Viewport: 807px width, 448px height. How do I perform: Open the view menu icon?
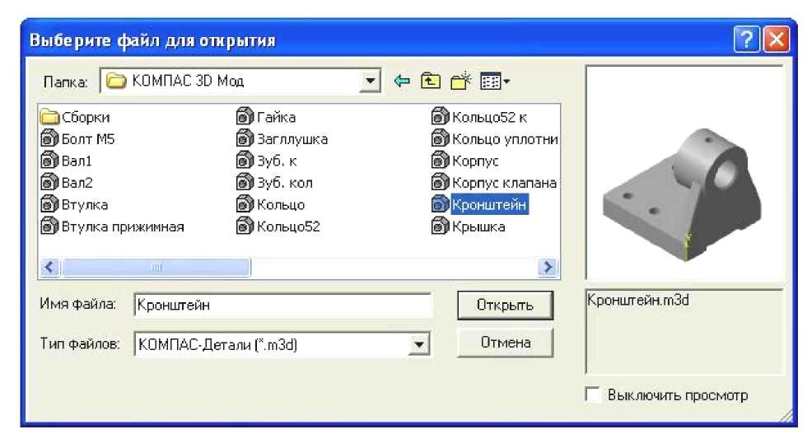tap(495, 81)
